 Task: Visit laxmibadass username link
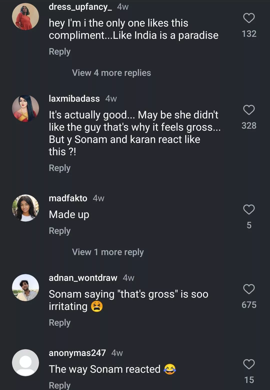[x=74, y=99]
